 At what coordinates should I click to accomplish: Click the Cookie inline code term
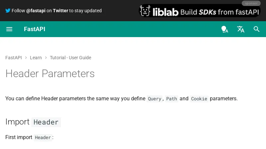tap(199, 99)
